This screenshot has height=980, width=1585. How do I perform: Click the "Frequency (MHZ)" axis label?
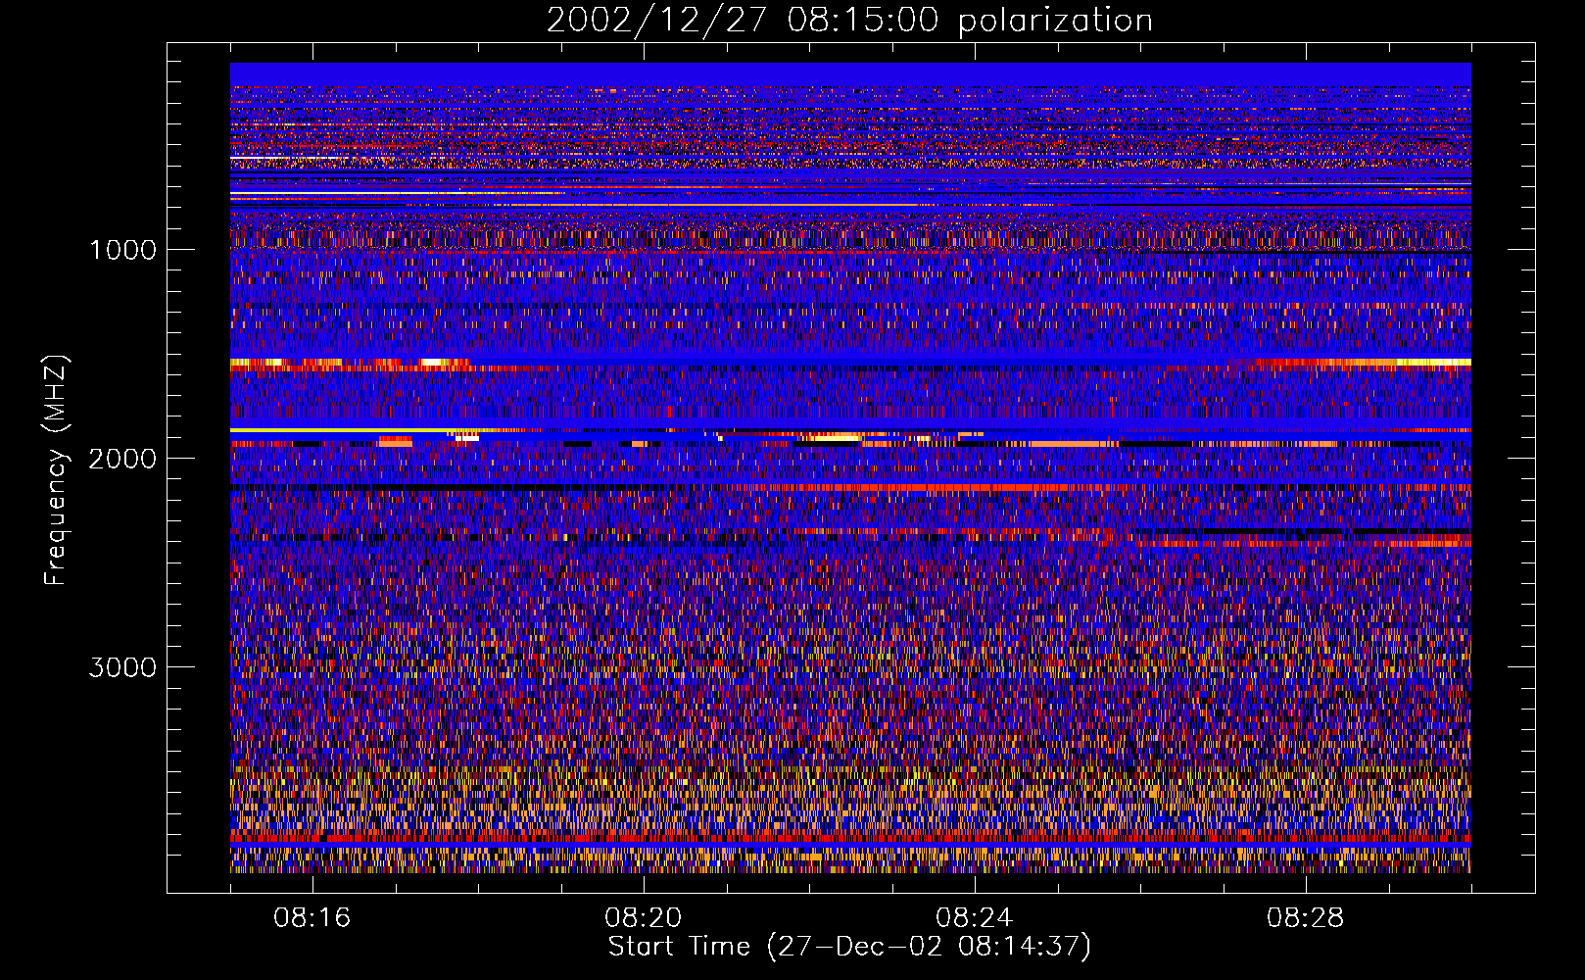click(56, 470)
